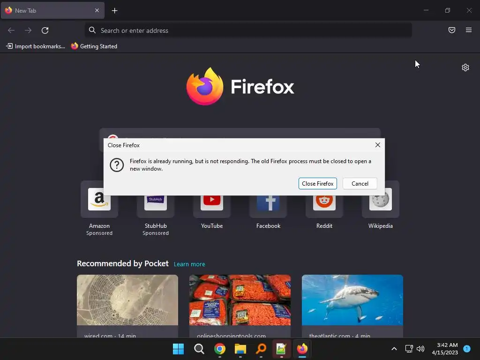Open Windows Start menu in taskbar
Screen dimensions: 480x360
(178, 349)
